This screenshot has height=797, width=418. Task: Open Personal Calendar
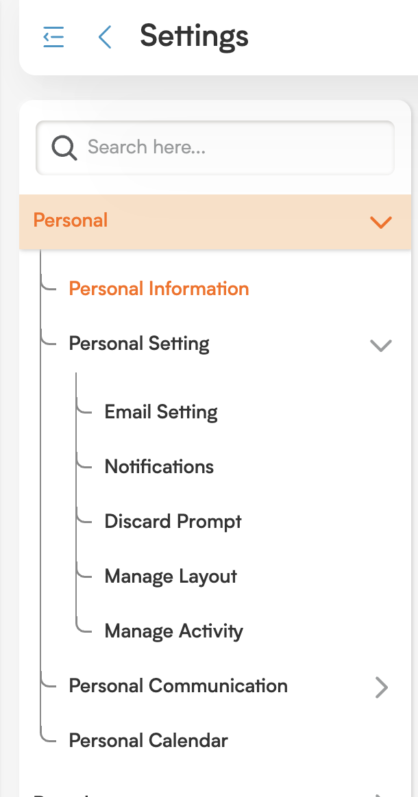(148, 741)
